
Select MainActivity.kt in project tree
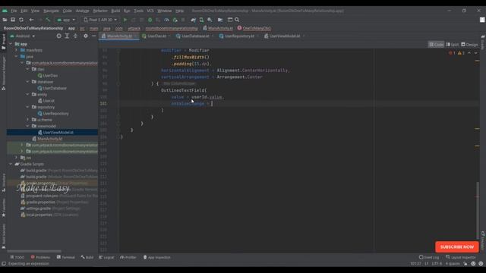(49, 139)
